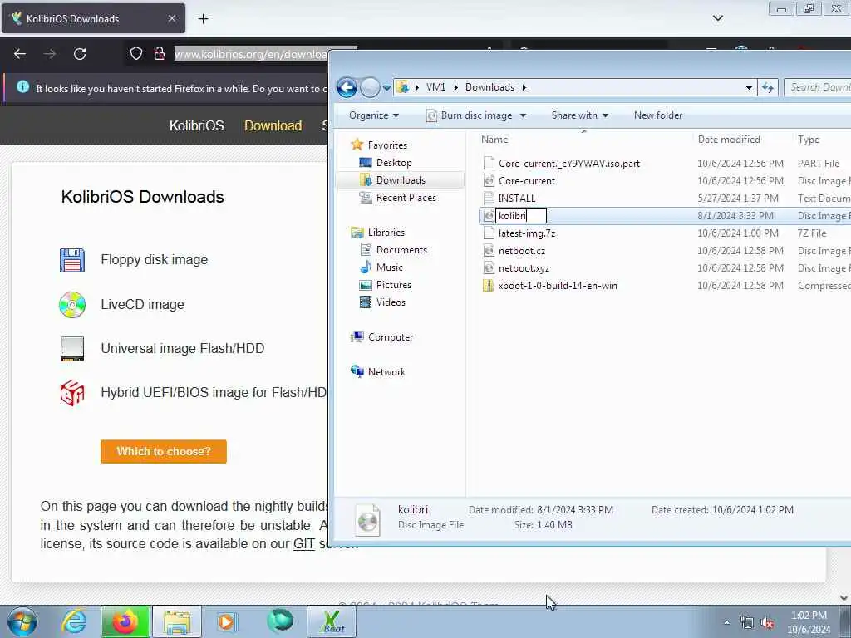Image resolution: width=851 pixels, height=638 pixels.
Task: Select the INSTALL text document
Action: pos(517,198)
